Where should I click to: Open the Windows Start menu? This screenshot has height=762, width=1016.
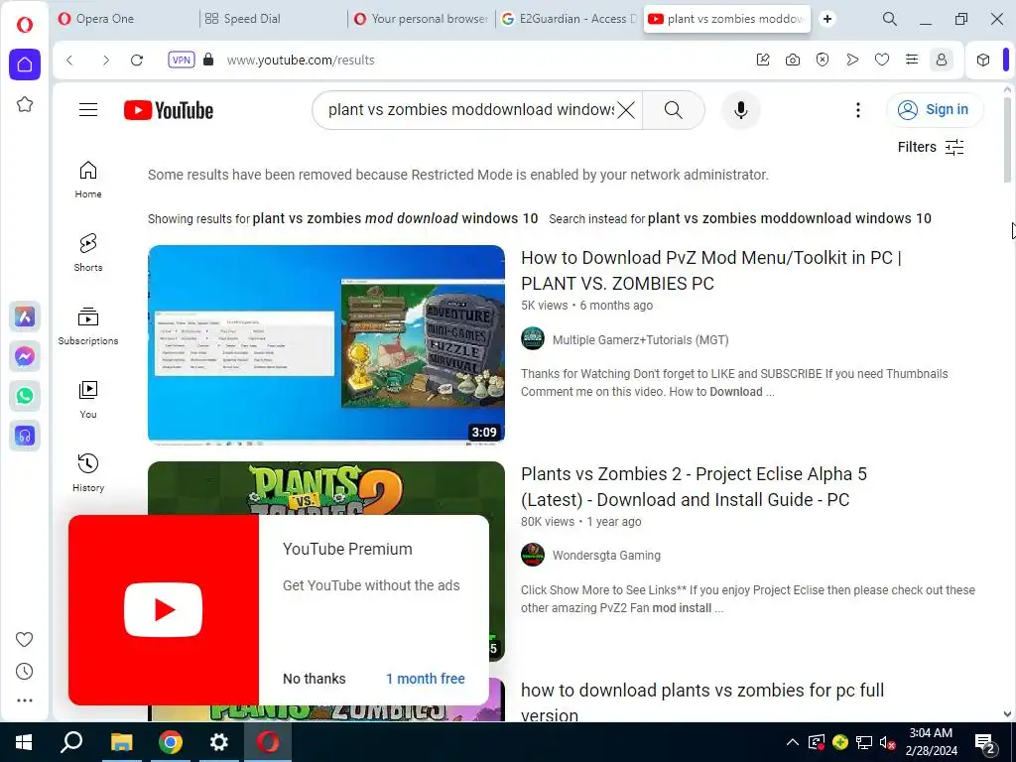tap(24, 742)
